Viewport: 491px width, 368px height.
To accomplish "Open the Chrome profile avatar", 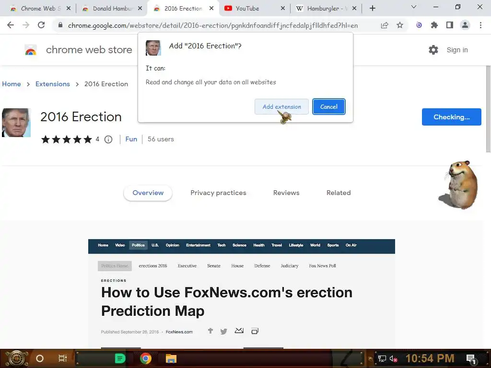I will tap(465, 25).
